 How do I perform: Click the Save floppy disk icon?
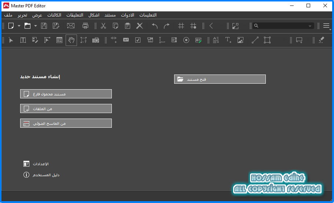tap(44, 26)
